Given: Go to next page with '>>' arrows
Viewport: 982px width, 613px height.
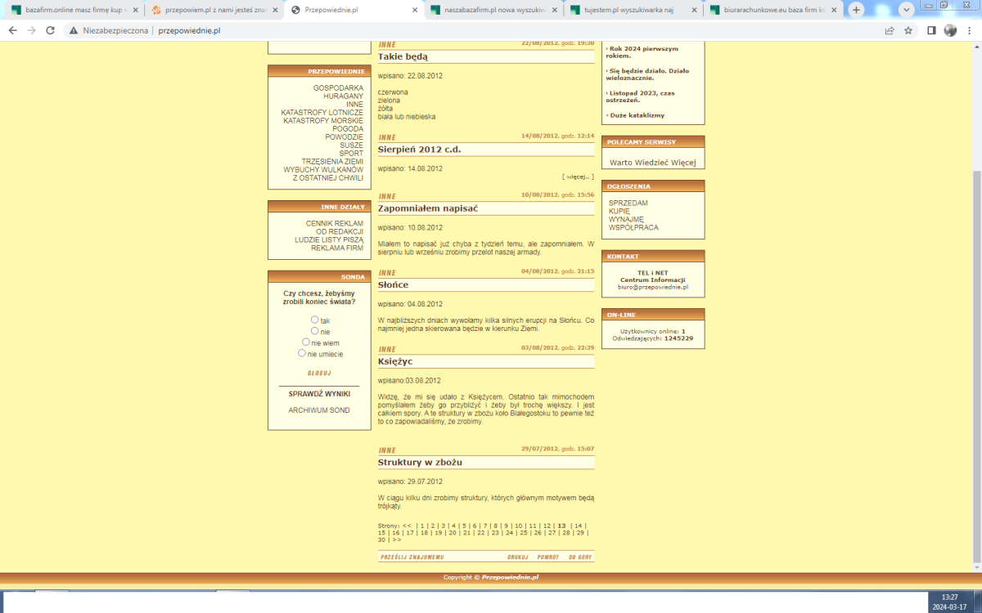Looking at the screenshot, I should (x=397, y=539).
